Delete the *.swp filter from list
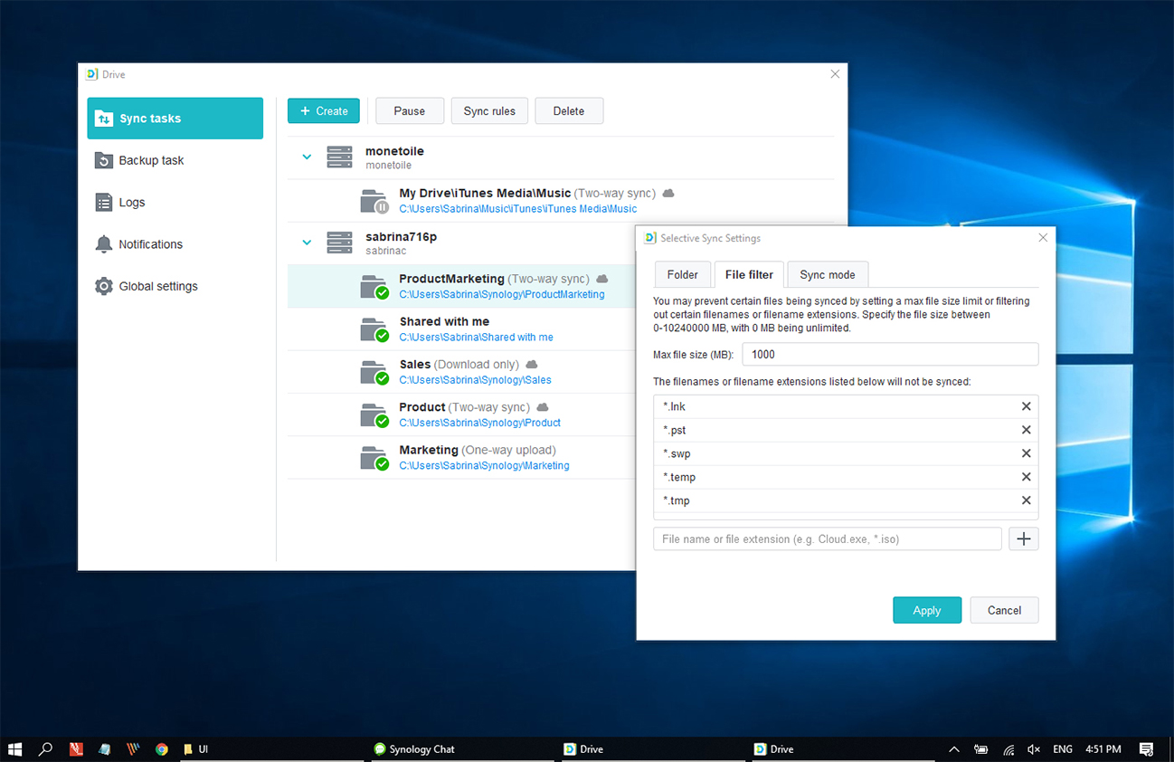 coord(1026,454)
